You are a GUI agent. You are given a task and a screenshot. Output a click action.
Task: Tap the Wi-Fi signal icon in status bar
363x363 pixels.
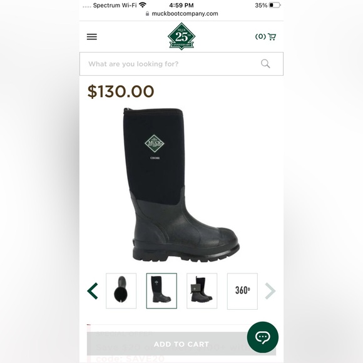[143, 5]
